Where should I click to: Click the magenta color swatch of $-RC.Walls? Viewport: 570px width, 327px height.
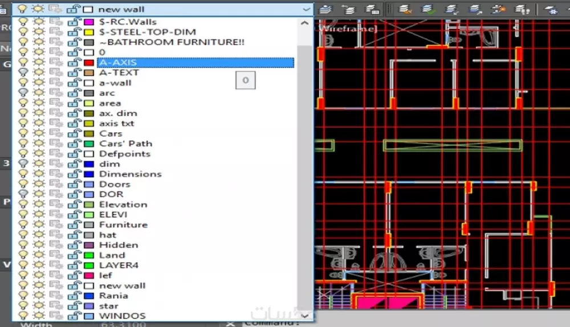click(x=89, y=22)
